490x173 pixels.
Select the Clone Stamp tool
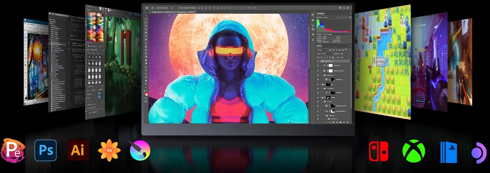coord(146,46)
